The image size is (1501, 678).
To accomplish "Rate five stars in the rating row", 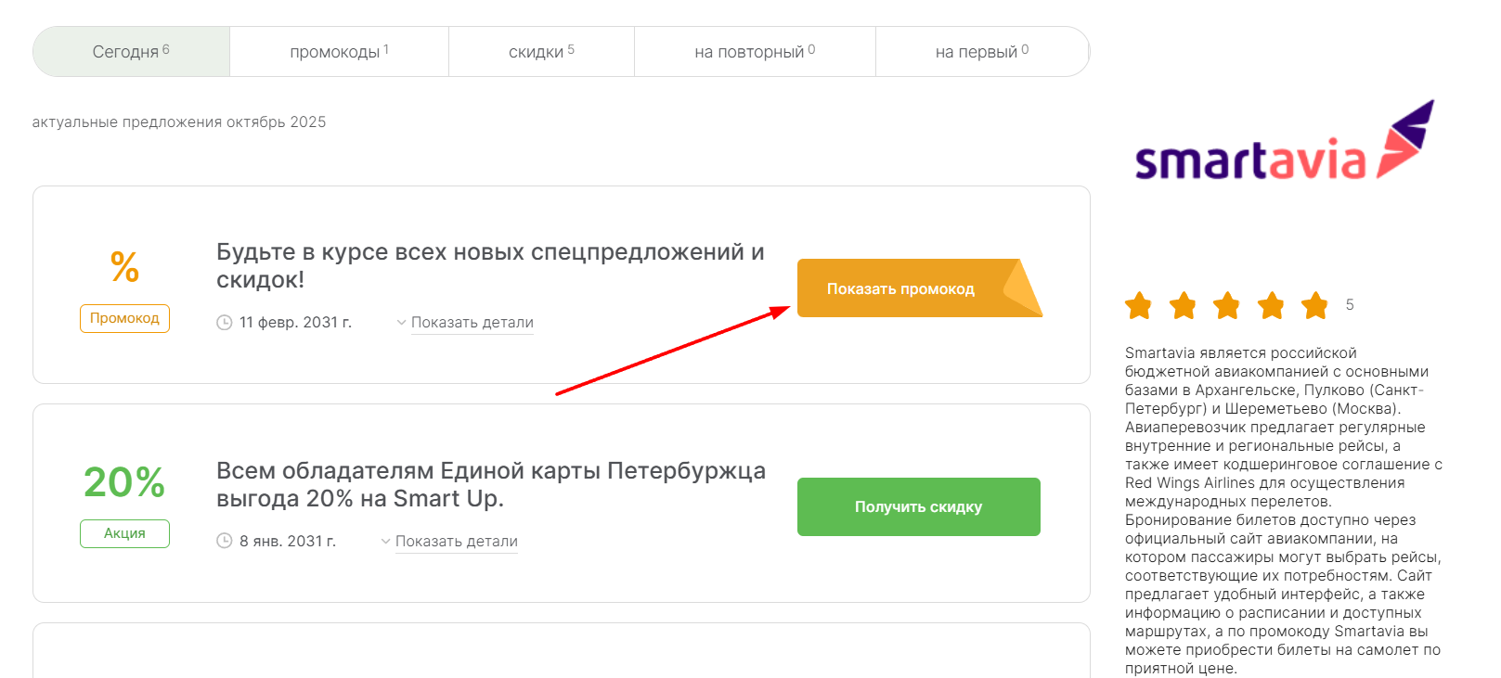I will (x=1314, y=305).
